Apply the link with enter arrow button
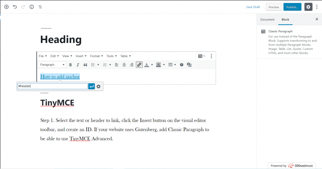The height and width of the screenshot is (169, 322). click(x=92, y=86)
